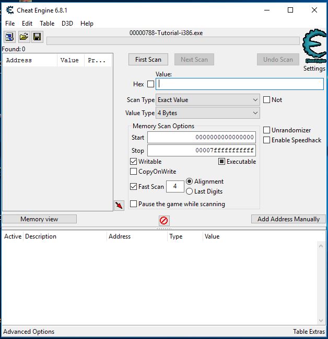Uncheck the Writable checkbox
Screen dimensions: 328x339
[x=133, y=161]
